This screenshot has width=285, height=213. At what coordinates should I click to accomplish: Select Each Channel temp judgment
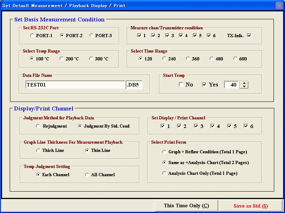pos(38,175)
